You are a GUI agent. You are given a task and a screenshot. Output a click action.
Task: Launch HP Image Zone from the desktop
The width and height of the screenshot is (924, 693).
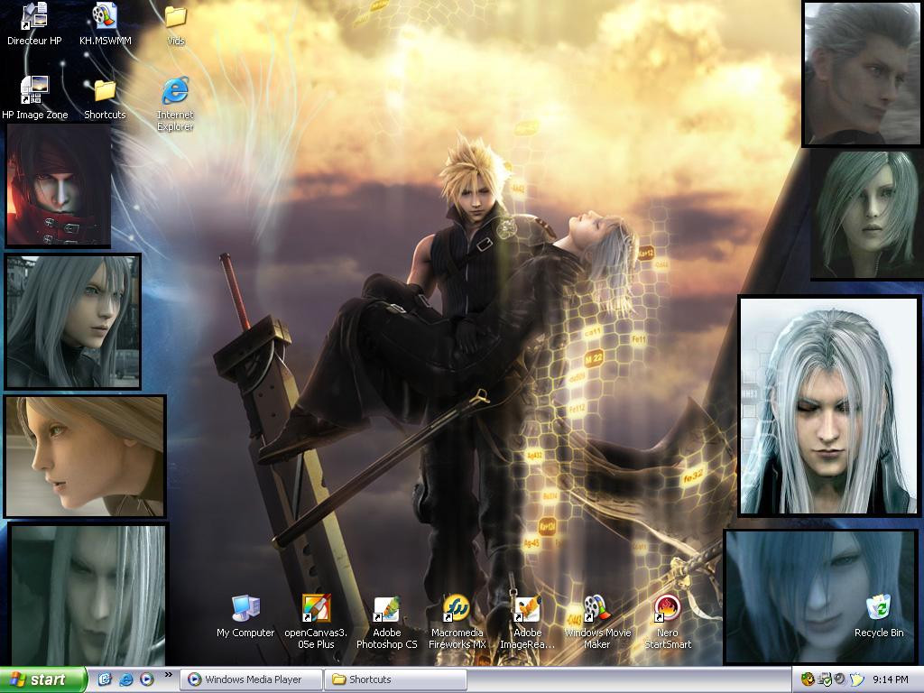pyautogui.click(x=35, y=97)
